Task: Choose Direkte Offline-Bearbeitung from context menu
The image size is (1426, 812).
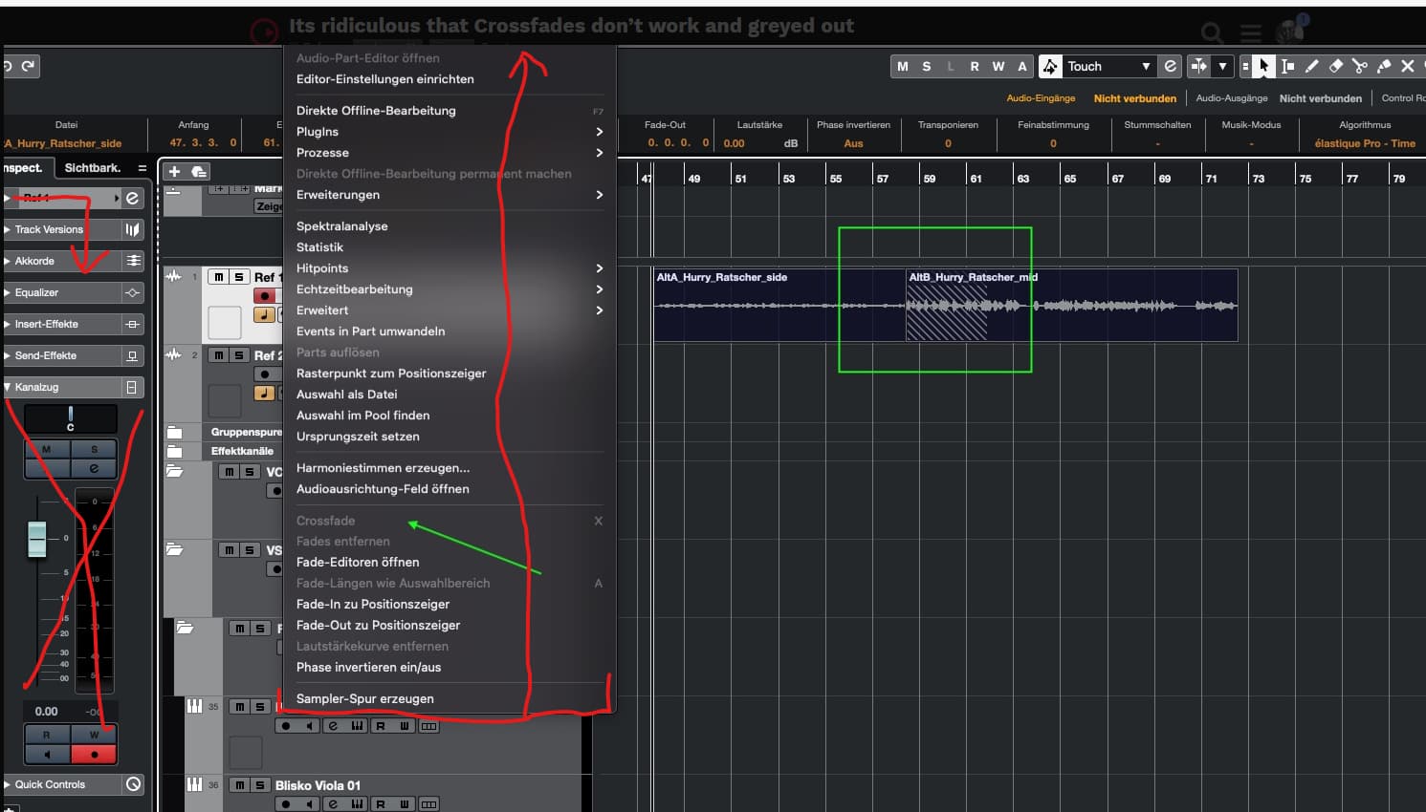Action: tap(450, 111)
